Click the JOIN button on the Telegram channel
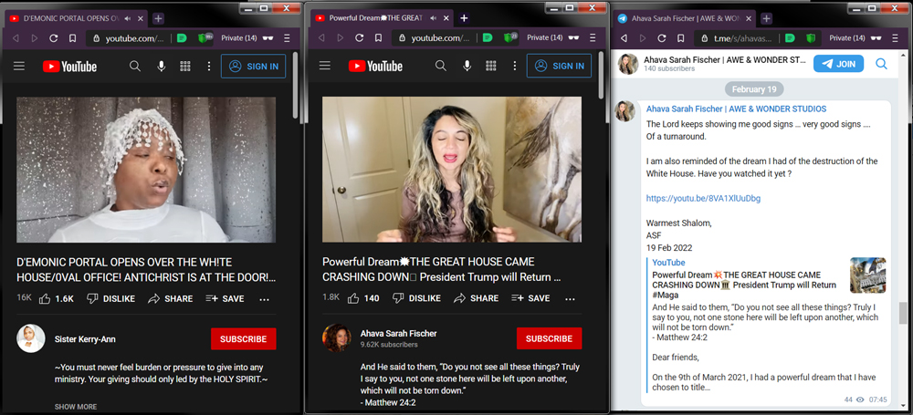913x415 pixels. point(838,64)
